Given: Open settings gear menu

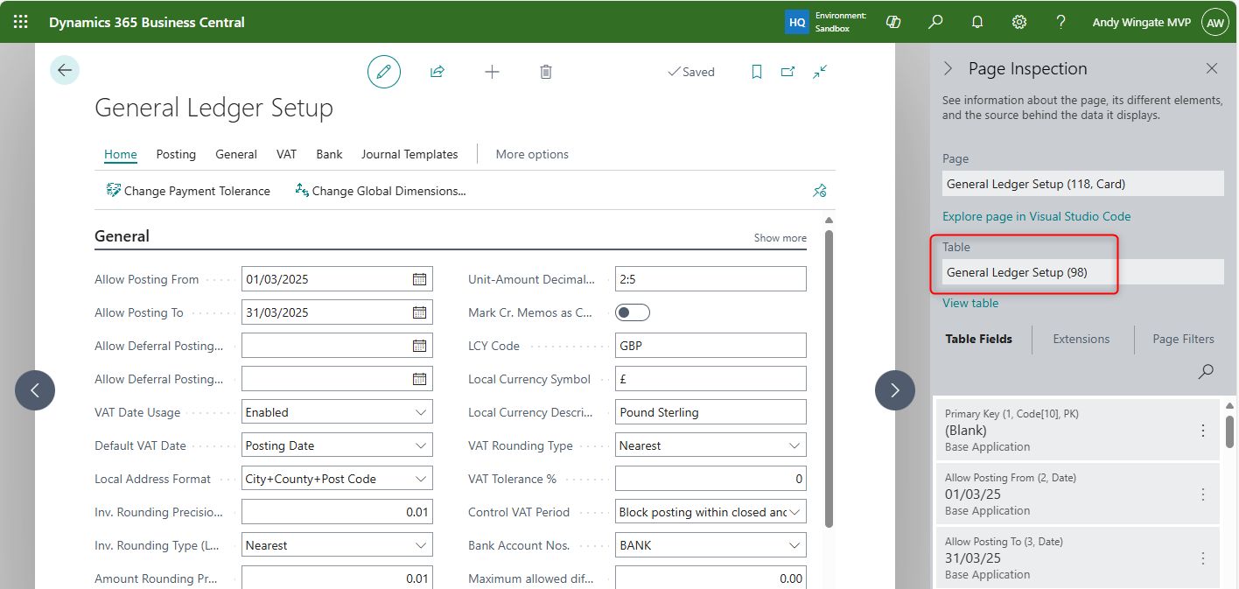Looking at the screenshot, I should [1019, 22].
